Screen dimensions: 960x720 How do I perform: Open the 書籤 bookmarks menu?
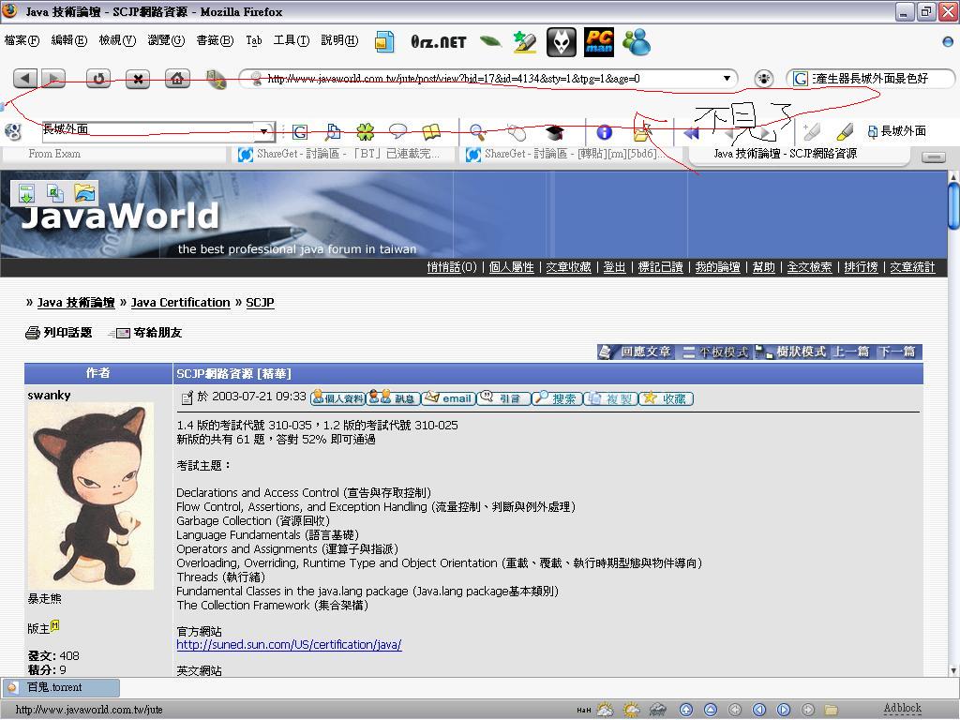pos(214,40)
